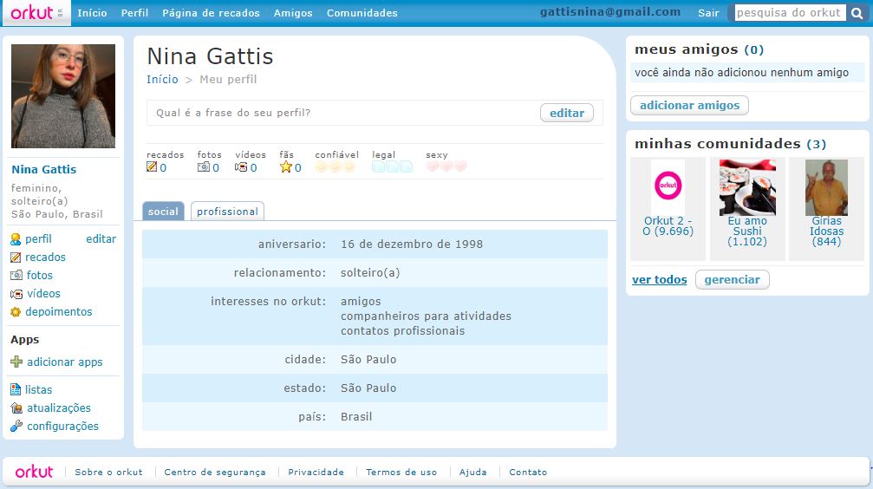The width and height of the screenshot is (873, 489).
Task: Click the fãs star icon
Action: coord(285,167)
